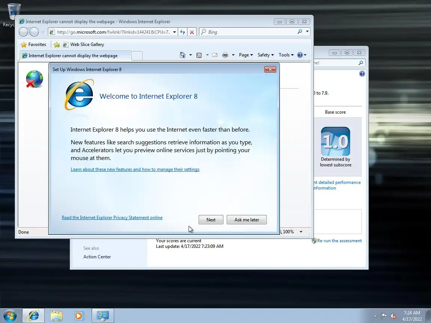Click Internet Explorer taskbar icon
This screenshot has width=431, height=323.
click(33, 316)
